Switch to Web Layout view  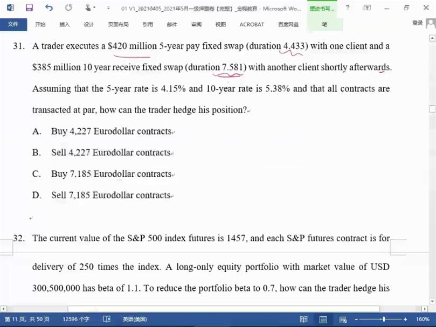coord(343,319)
